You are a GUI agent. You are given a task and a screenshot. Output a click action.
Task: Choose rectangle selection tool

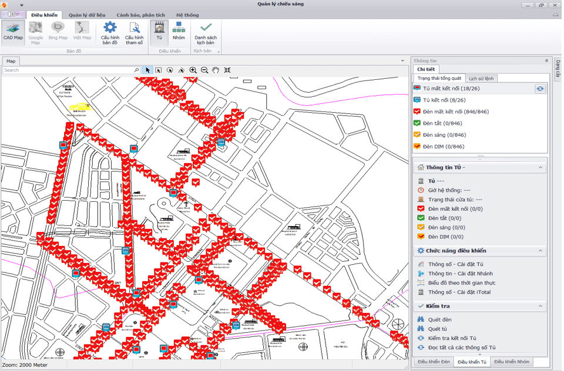click(159, 70)
